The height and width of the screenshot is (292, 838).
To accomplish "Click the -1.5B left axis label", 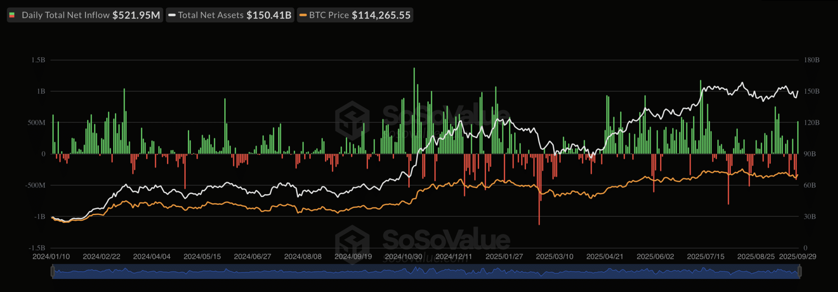I will 37,248.
